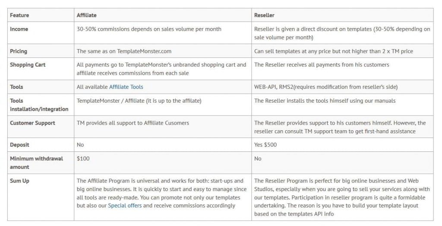Viewport: 442px width, 226px height.
Task: Click the TM provides all support cell
Action: (x=133, y=123)
